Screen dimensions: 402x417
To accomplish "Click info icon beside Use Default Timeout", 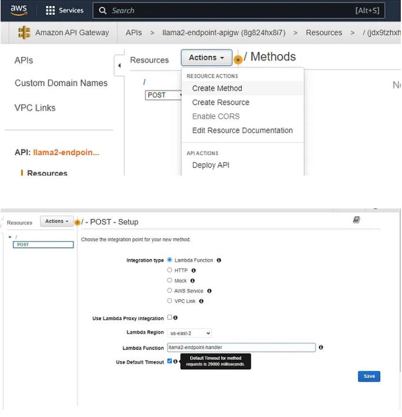I will point(175,361).
